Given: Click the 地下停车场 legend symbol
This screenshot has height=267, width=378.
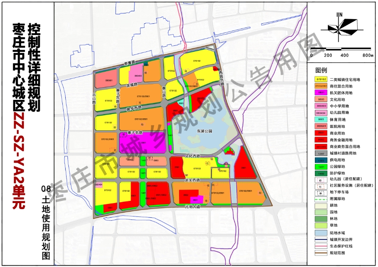Looking at the screenshot, I should coord(320,192).
